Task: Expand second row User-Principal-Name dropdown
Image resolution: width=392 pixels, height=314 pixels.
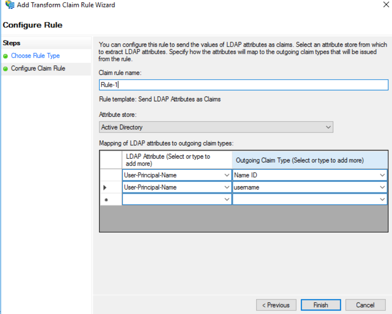Action: pos(227,188)
